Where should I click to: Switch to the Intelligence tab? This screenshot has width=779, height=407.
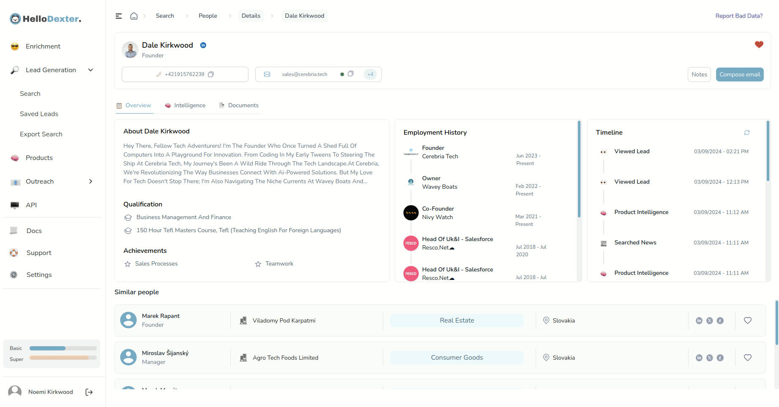[x=185, y=106]
